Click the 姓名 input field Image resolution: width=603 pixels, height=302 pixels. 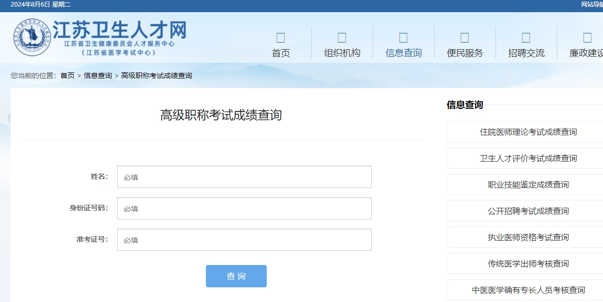tap(244, 176)
